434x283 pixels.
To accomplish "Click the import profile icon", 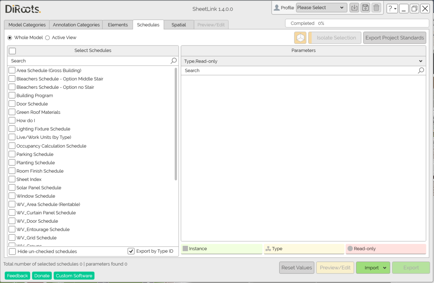I will point(354,8).
